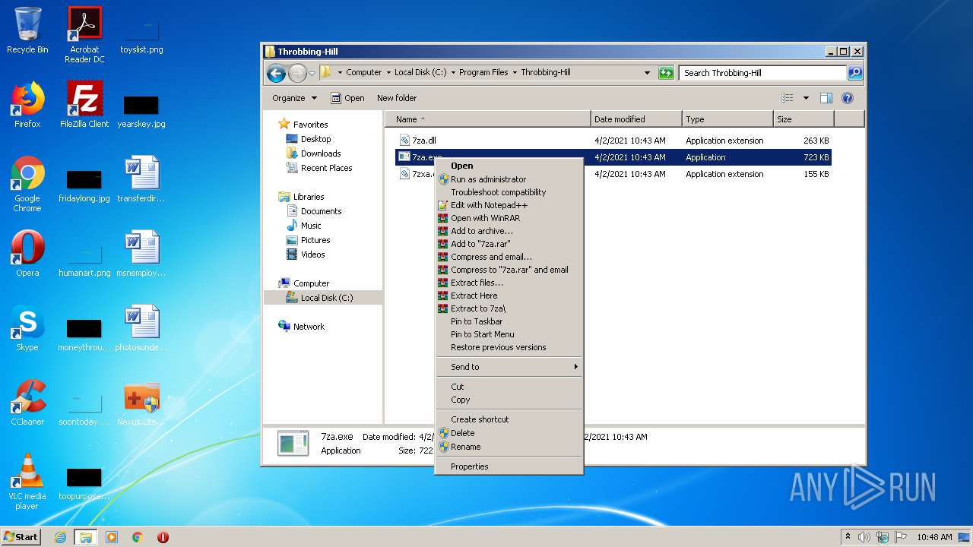Screen dimensions: 973x547
Task: Toggle the preview pane button
Action: click(826, 98)
